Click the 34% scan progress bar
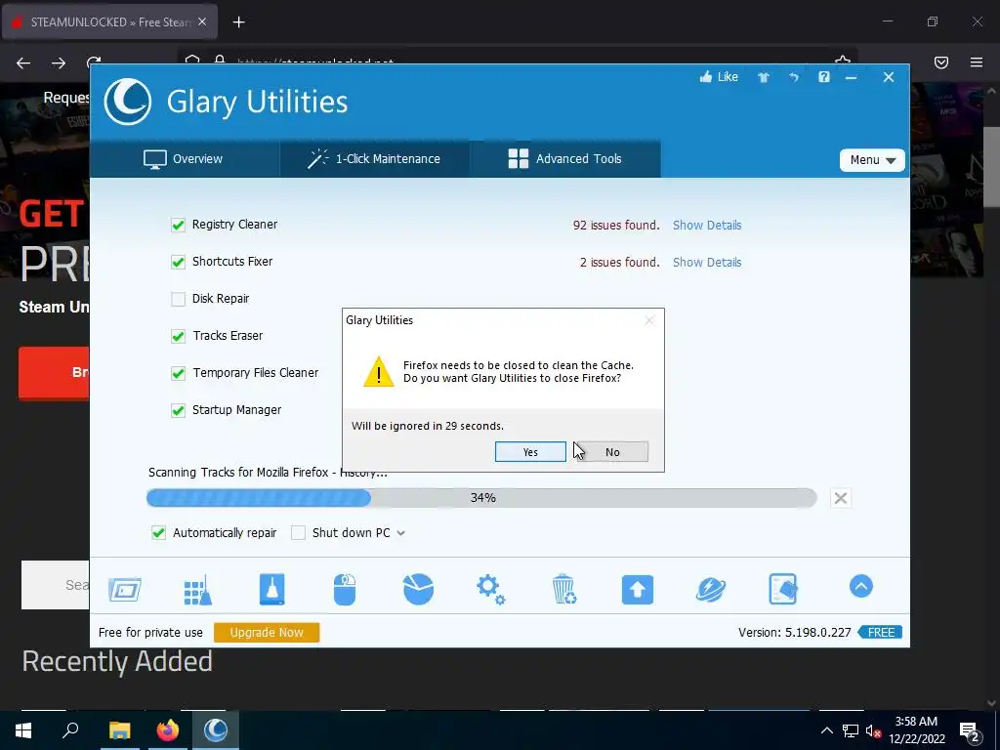The height and width of the screenshot is (750, 1000). [481, 497]
